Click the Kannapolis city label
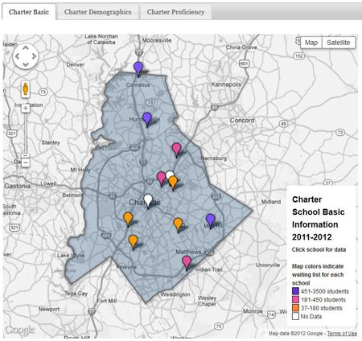The height and width of the screenshot is (341, 362). pos(226,84)
